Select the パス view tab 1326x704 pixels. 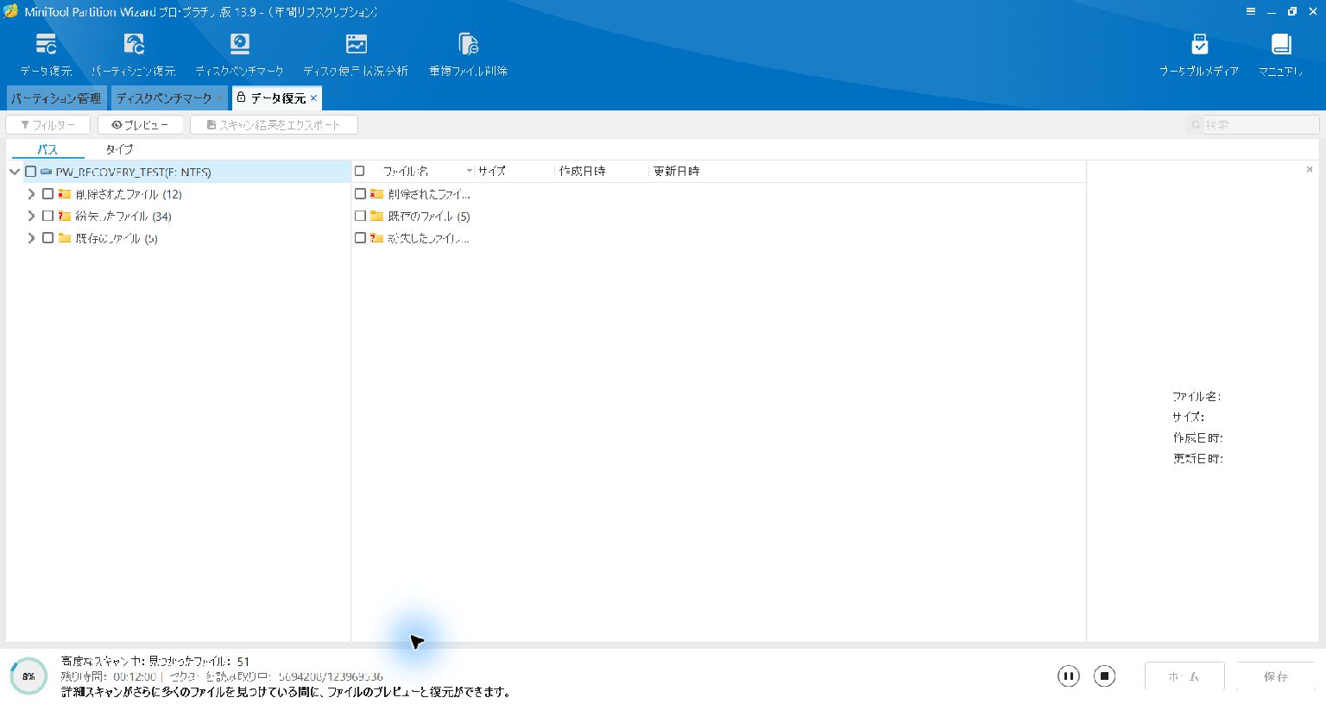click(47, 149)
